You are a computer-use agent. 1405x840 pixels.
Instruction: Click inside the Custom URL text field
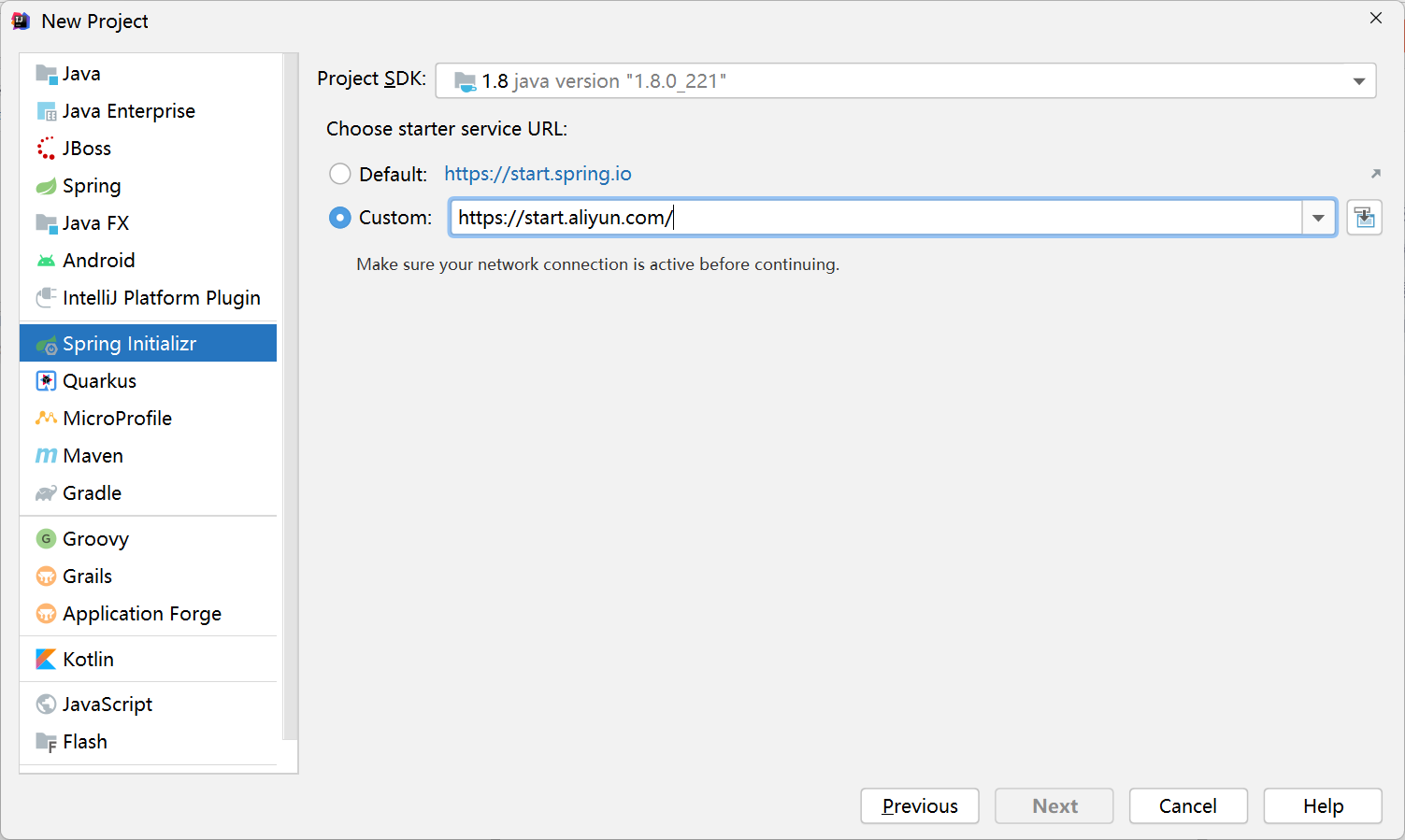pyautogui.click(x=876, y=218)
